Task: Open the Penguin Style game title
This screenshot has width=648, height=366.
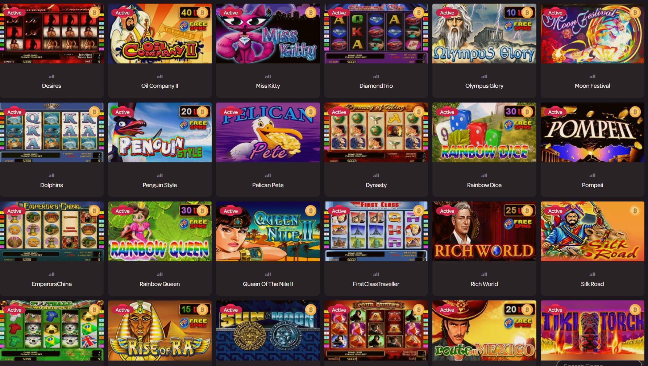Action: click(x=160, y=185)
